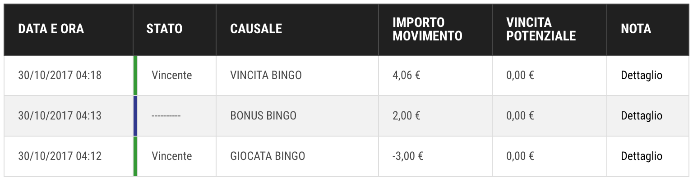693x177 pixels.
Task: Click the CAUSALE column header
Action: [256, 29]
